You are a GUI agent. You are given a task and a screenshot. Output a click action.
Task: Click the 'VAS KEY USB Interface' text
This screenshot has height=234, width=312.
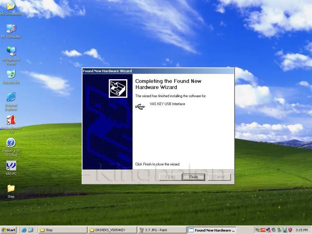167,104
